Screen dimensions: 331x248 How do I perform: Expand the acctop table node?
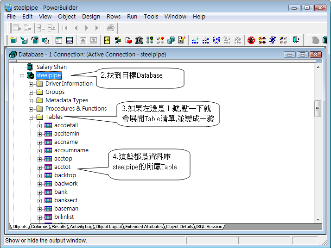pos(39,159)
